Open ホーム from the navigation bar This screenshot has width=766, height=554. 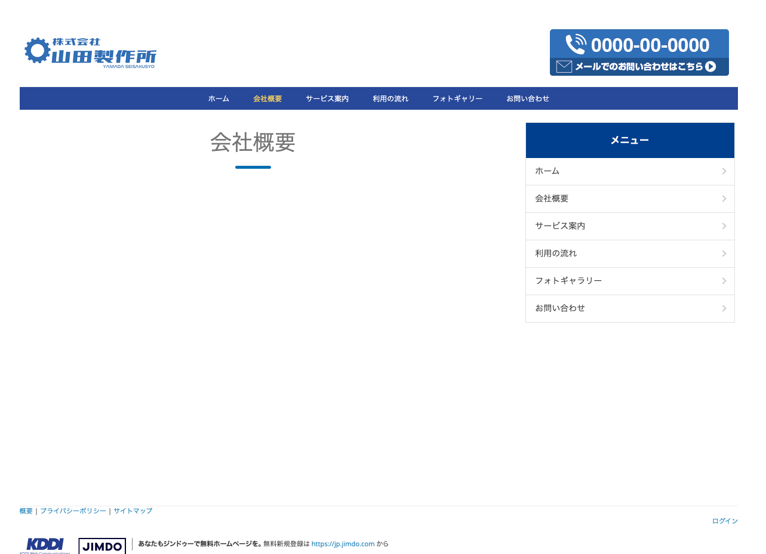pyautogui.click(x=219, y=98)
